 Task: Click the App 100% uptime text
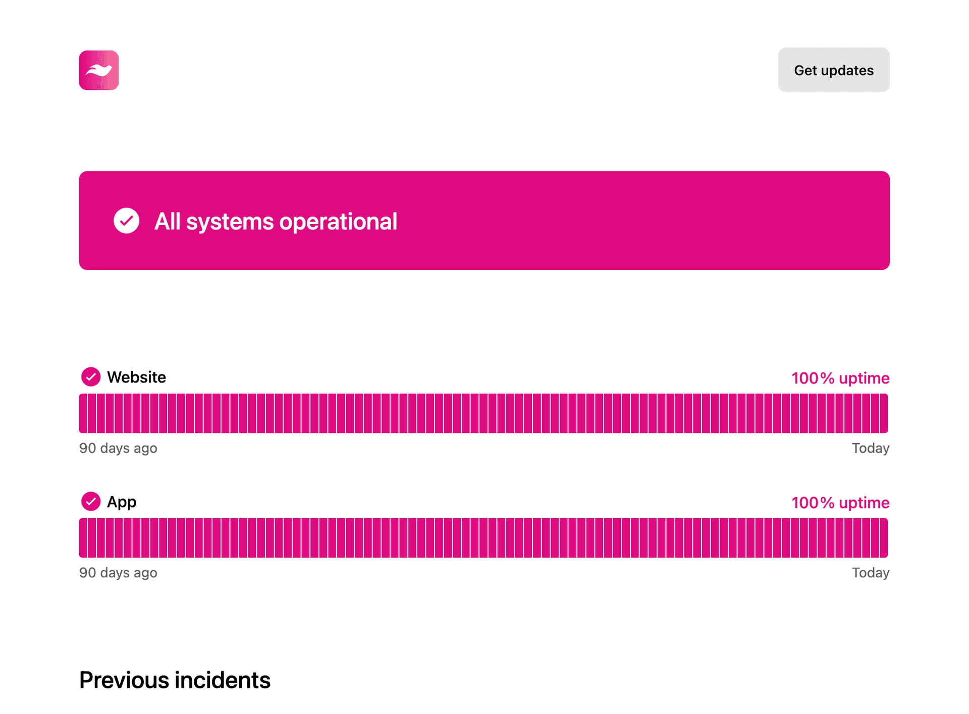tap(840, 503)
